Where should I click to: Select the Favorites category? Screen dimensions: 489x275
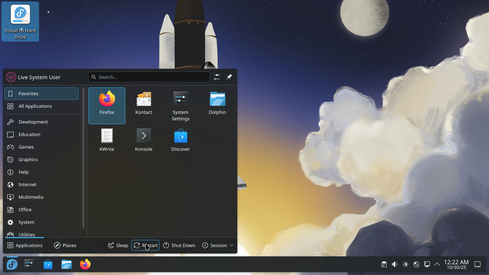tap(42, 93)
